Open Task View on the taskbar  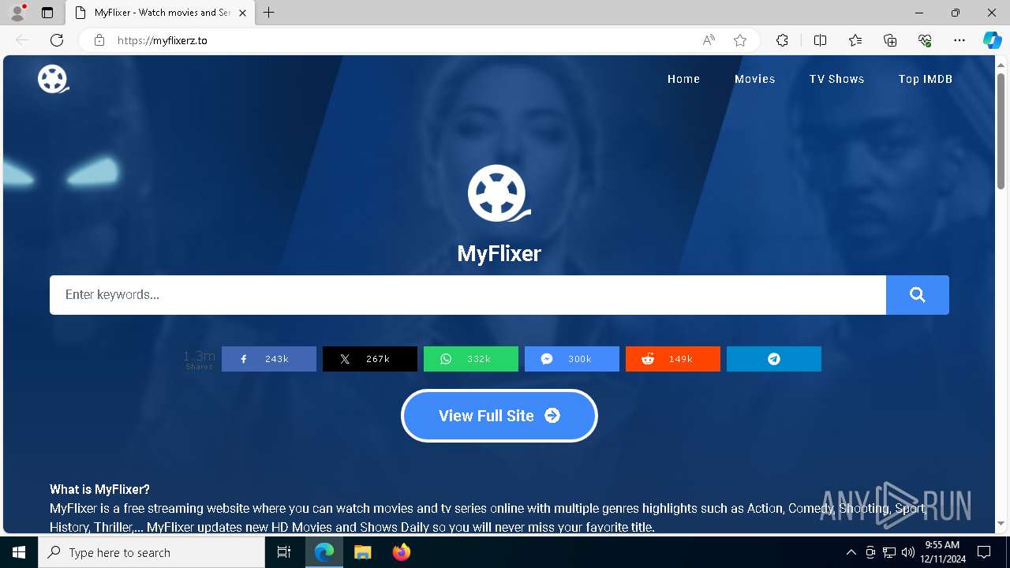pos(284,552)
